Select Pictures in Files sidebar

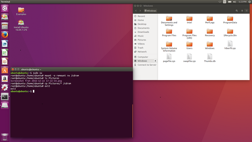tap(145, 40)
